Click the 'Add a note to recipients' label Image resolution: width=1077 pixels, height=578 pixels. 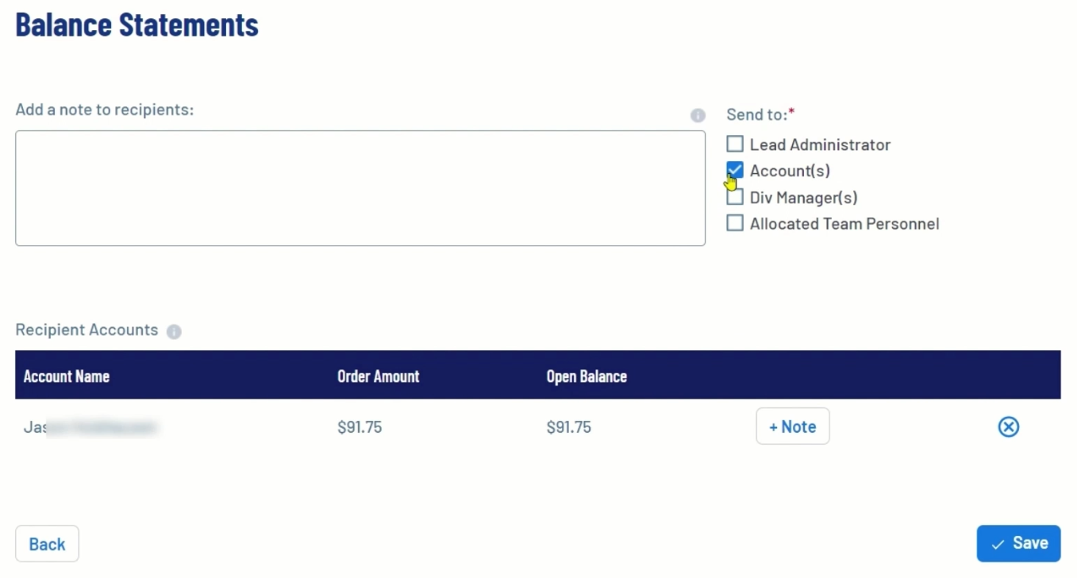tap(104, 110)
